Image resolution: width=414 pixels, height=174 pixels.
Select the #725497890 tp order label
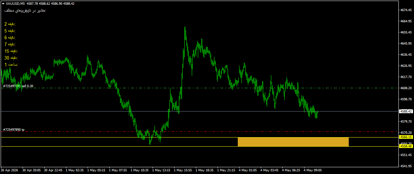coord(14,130)
